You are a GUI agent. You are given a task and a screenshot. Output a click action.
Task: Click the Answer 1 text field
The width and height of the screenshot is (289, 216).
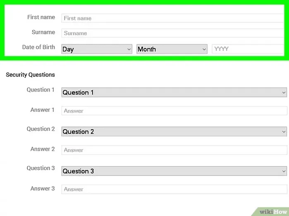coord(174,111)
